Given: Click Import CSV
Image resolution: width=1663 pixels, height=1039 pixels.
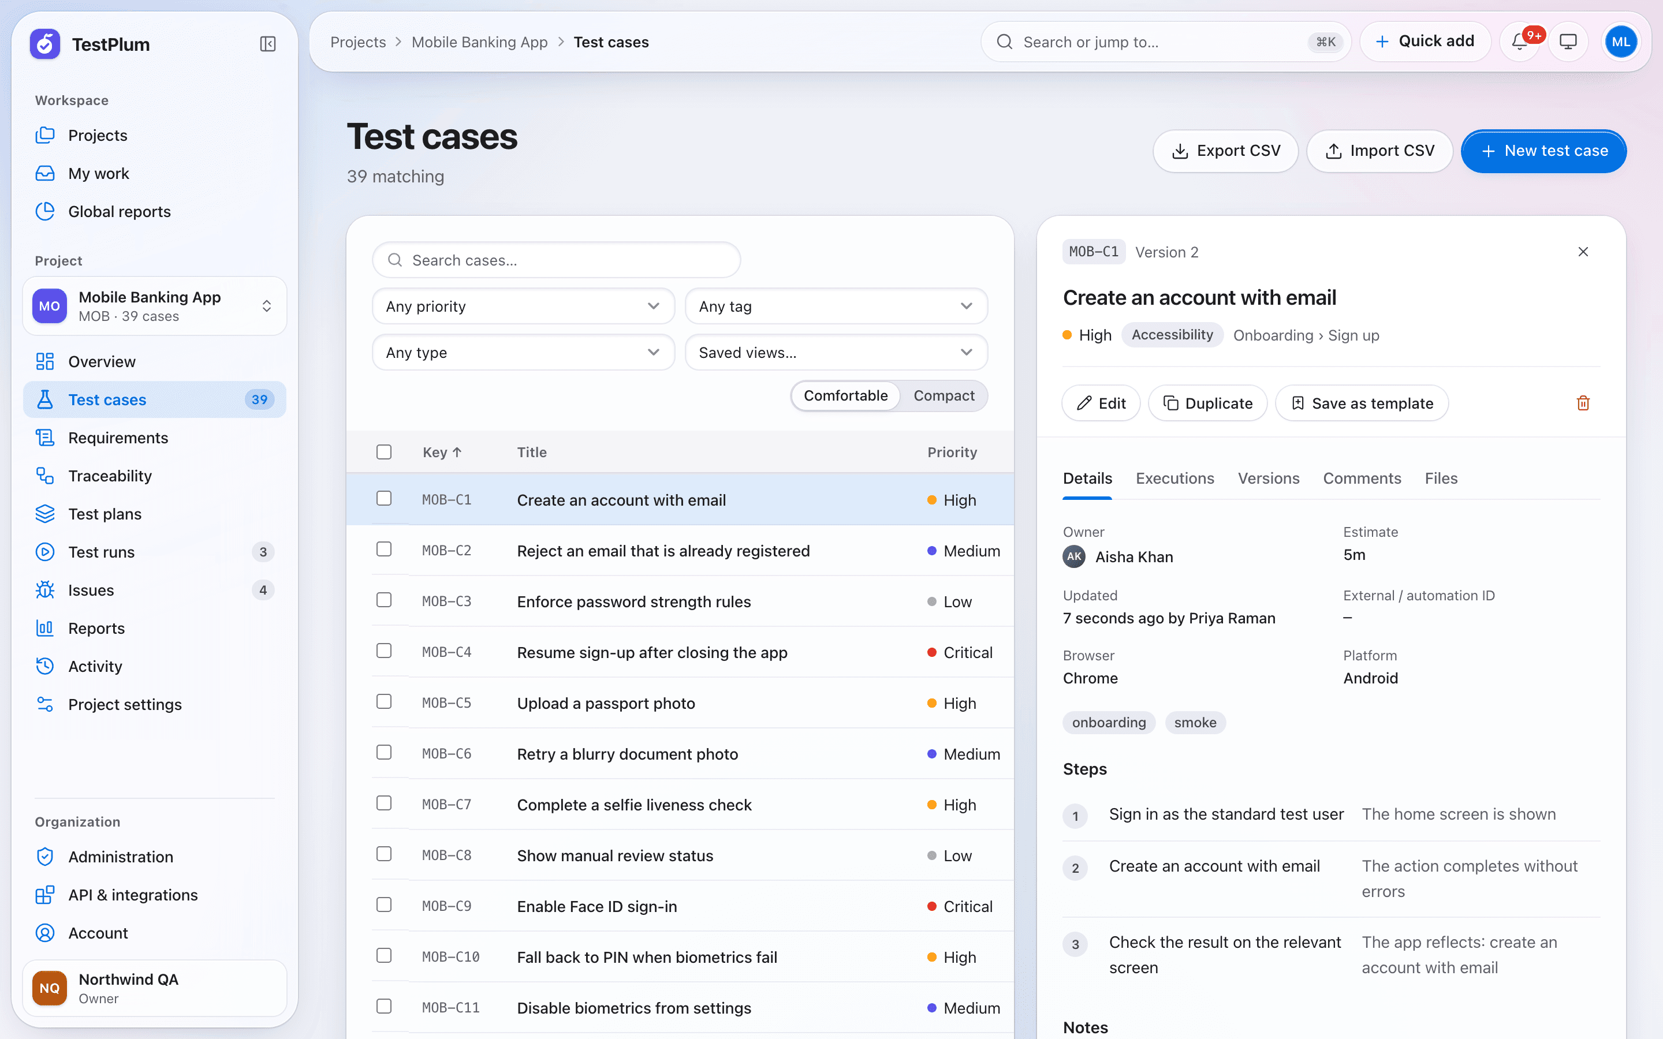Looking at the screenshot, I should [x=1379, y=151].
